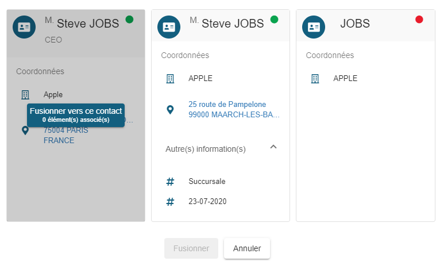Click building icon beside APPLE in third card
This screenshot has width=436, height=261.
click(315, 79)
